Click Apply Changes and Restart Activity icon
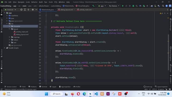172x97 pixels. click(126, 6)
